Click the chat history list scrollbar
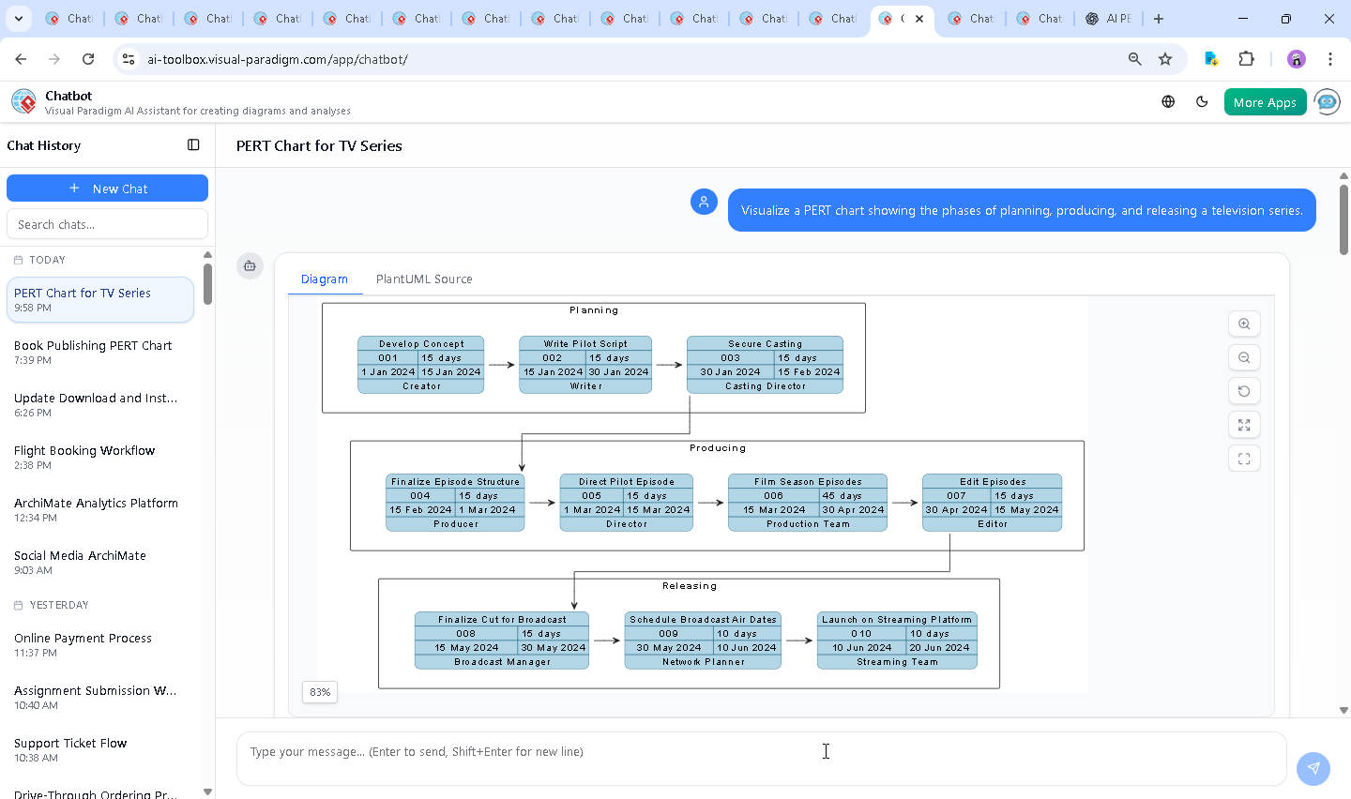 click(x=207, y=284)
